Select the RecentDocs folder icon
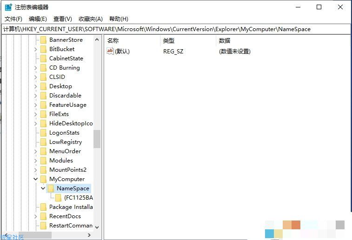 43,216
